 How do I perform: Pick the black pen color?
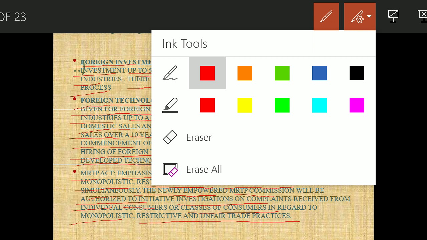[x=357, y=73]
